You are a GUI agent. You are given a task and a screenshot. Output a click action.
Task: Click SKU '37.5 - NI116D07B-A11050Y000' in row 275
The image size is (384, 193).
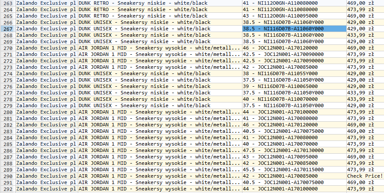point(294,80)
